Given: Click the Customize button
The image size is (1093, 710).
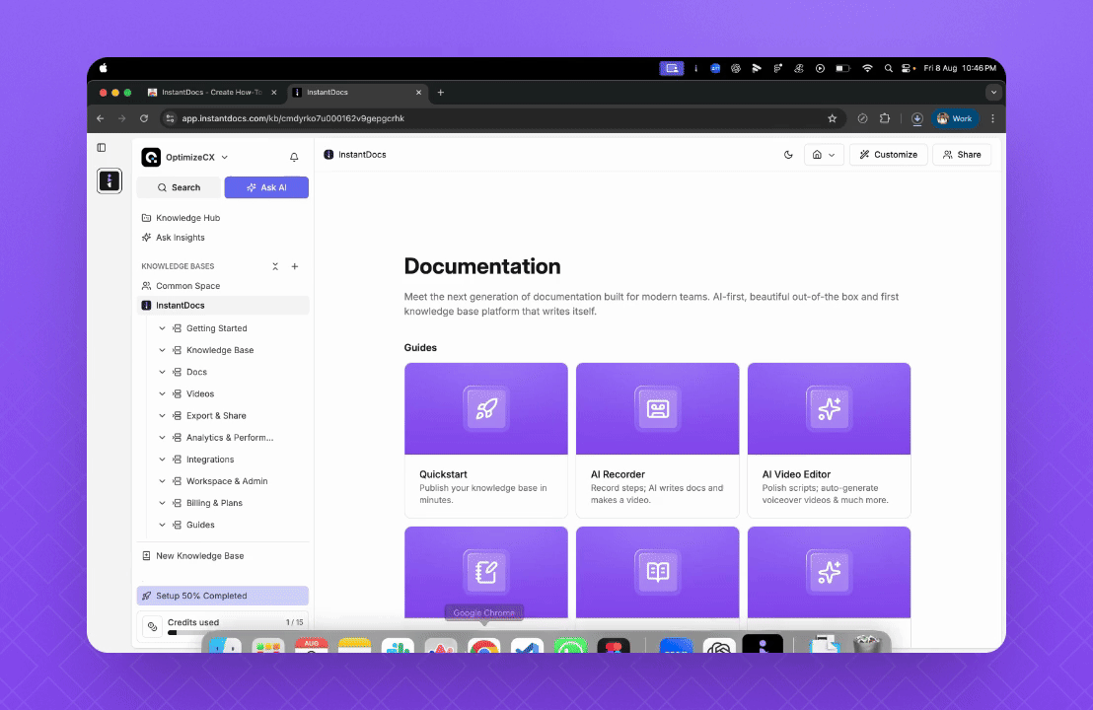Looking at the screenshot, I should pyautogui.click(x=888, y=155).
